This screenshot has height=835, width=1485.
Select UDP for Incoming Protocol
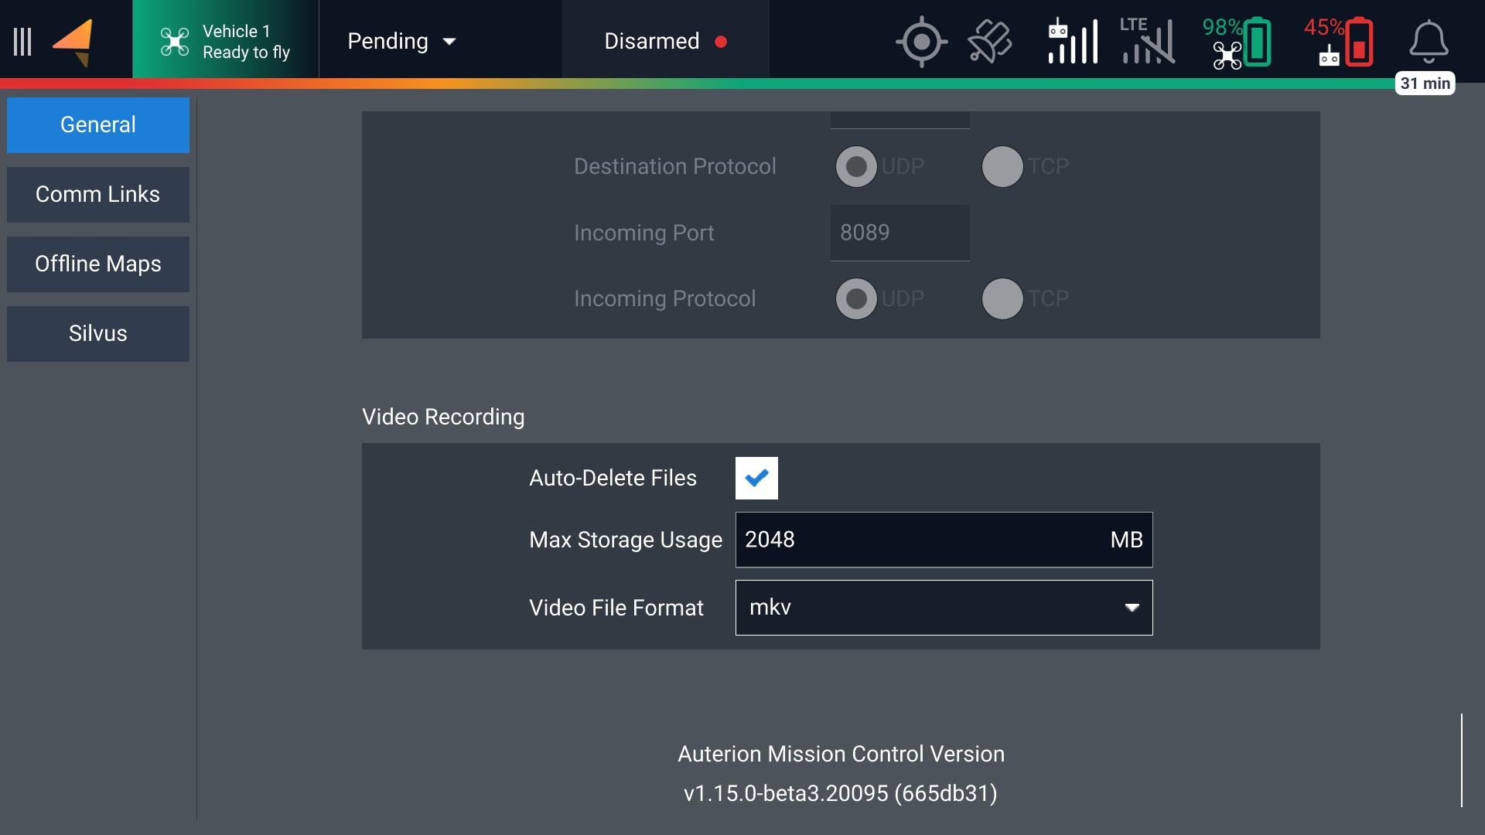856,298
